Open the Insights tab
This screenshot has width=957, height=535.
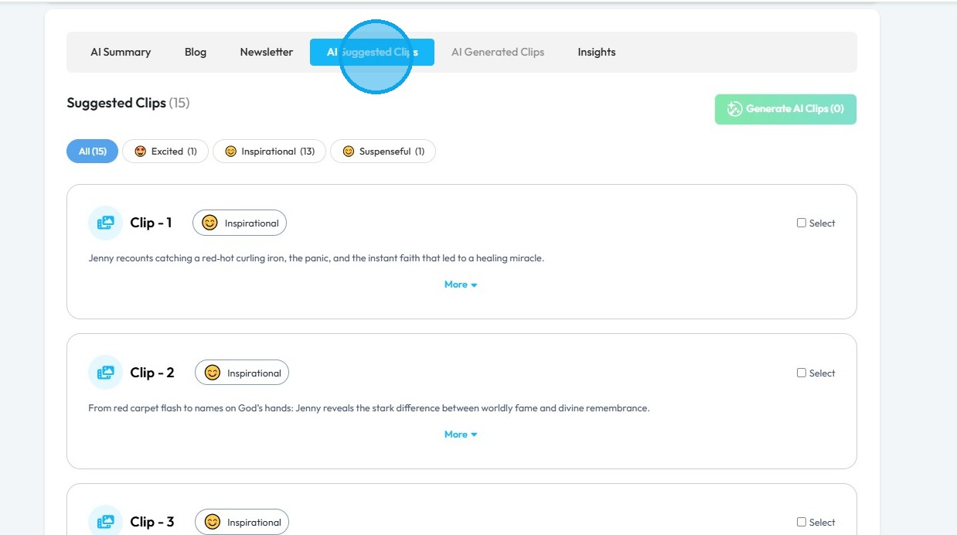click(597, 52)
